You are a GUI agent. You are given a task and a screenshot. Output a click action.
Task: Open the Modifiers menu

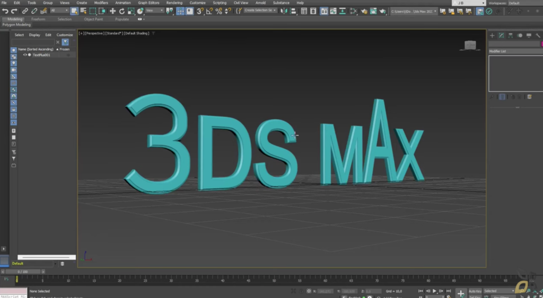coord(101,3)
